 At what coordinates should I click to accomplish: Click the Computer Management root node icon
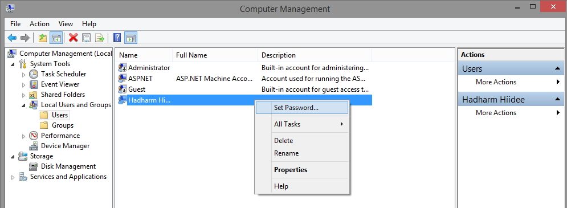tap(12, 54)
